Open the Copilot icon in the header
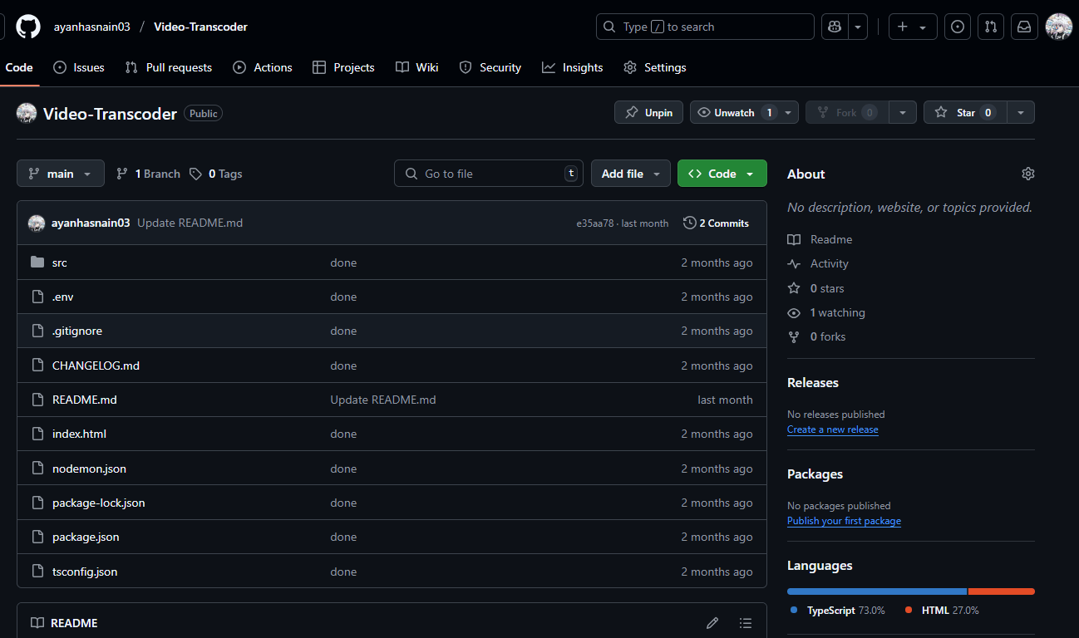Image resolution: width=1079 pixels, height=638 pixels. 835,27
